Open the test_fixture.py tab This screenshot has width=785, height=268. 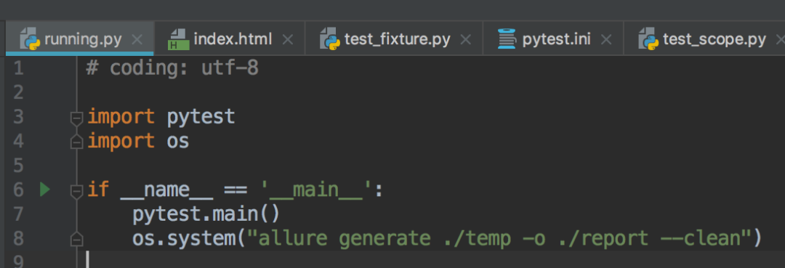click(393, 38)
